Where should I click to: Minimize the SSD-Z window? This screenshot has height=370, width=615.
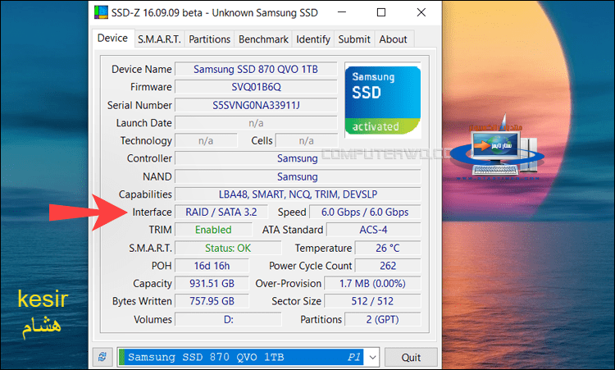(x=342, y=12)
